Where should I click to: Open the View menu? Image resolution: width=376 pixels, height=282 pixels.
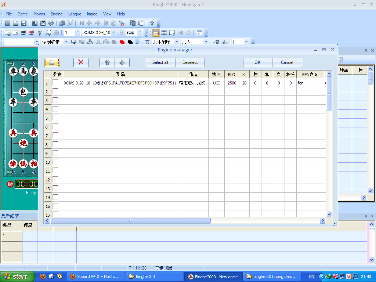pos(107,14)
